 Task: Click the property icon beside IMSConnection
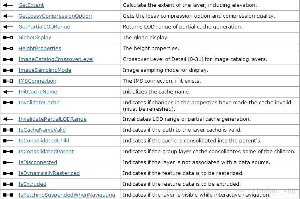click(x=8, y=81)
